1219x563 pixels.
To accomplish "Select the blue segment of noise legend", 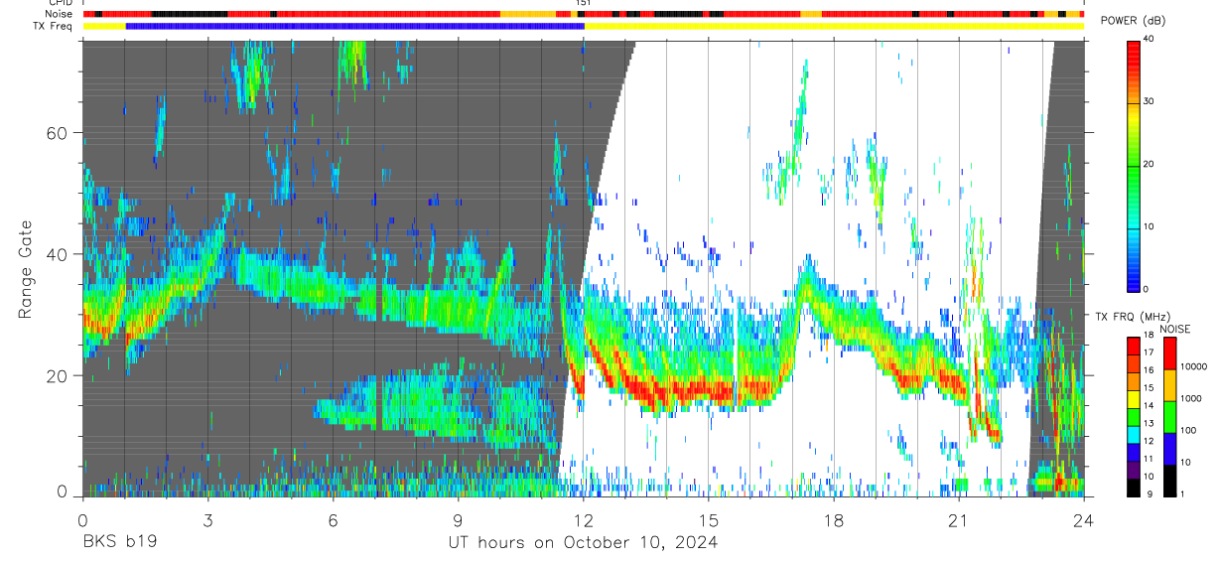I will (1169, 447).
